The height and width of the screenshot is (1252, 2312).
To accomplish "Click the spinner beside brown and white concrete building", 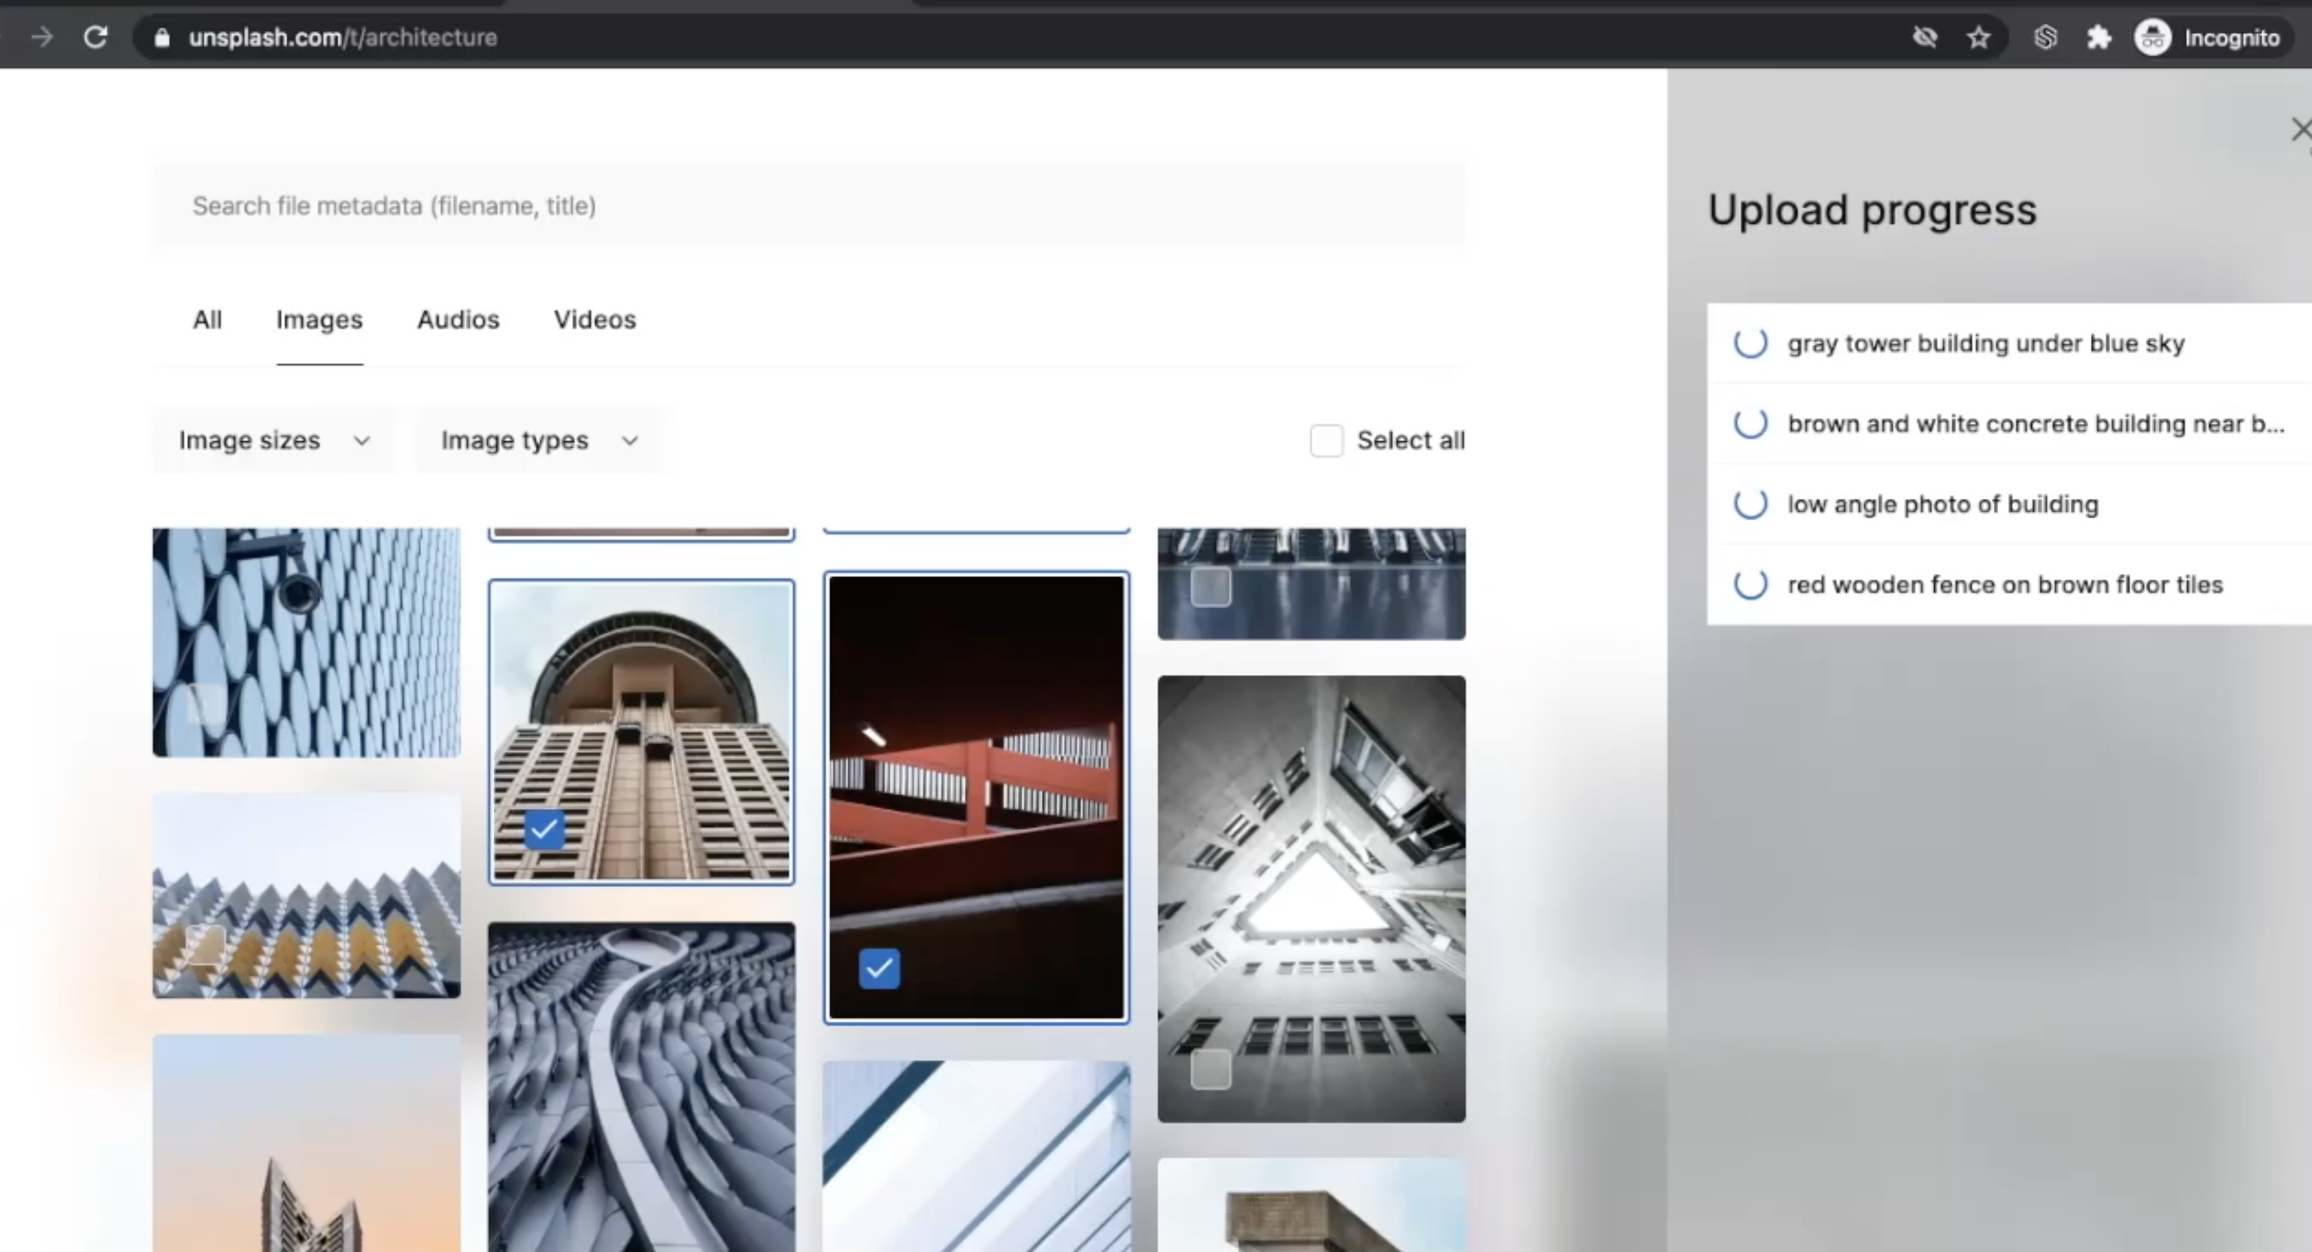I will (1750, 422).
